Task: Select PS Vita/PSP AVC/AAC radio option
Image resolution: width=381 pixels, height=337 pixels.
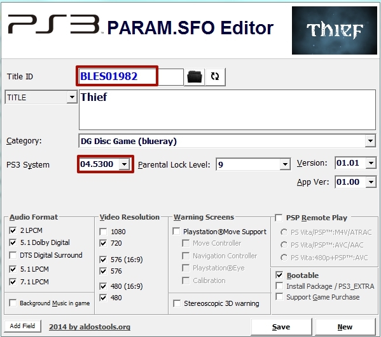Action: pyautogui.click(x=284, y=245)
